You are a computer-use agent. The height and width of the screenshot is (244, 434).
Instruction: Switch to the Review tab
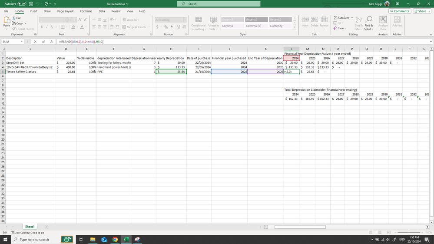[116, 11]
